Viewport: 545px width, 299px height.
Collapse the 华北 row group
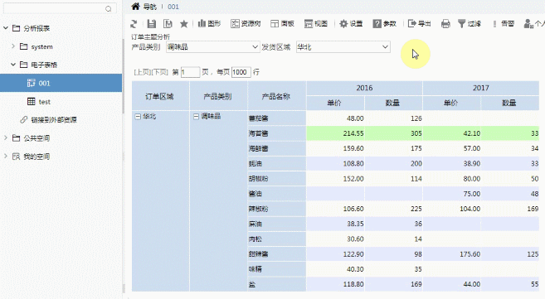pos(138,117)
